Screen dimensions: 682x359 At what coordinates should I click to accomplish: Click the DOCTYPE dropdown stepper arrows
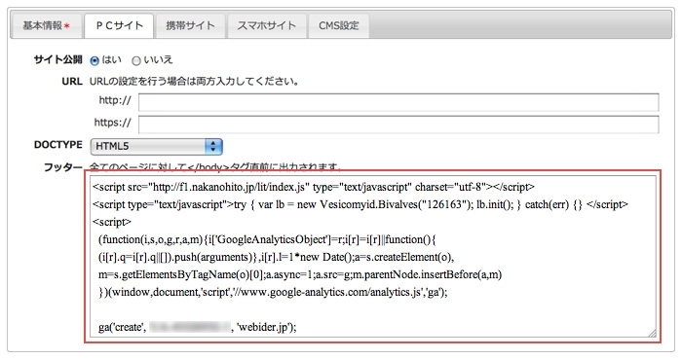coord(213,146)
